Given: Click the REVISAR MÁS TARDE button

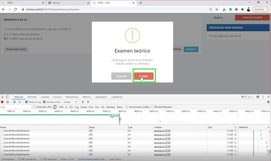Looking at the screenshot, I should pyautogui.click(x=16, y=49).
